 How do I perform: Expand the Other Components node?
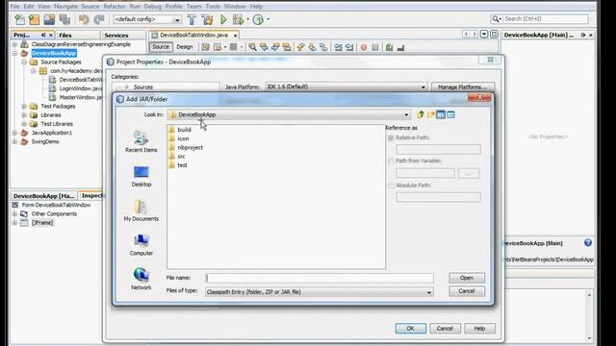click(x=15, y=213)
